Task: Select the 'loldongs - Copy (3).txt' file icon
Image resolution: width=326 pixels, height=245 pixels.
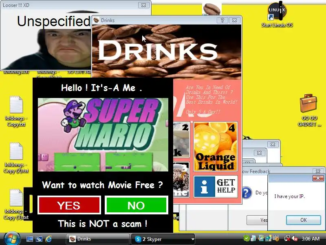Action: pos(16,204)
